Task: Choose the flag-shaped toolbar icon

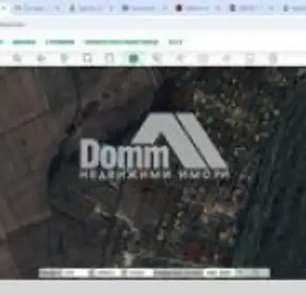Action: tap(64, 58)
